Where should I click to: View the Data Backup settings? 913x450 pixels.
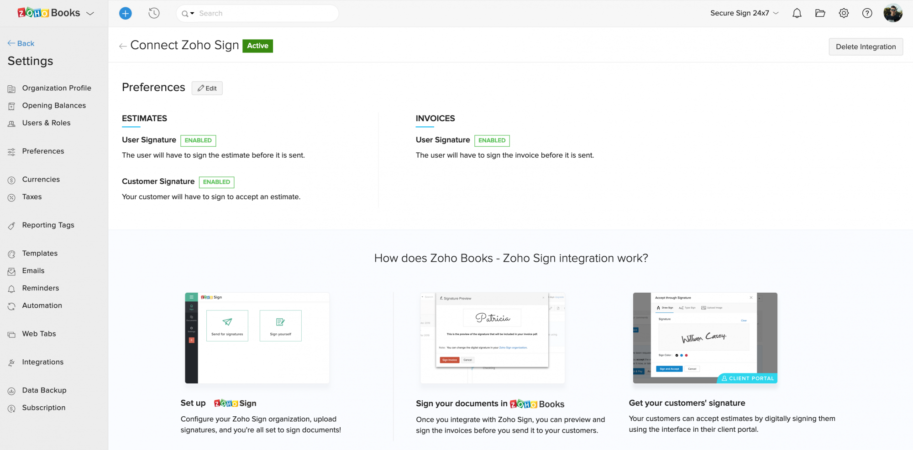pos(44,390)
